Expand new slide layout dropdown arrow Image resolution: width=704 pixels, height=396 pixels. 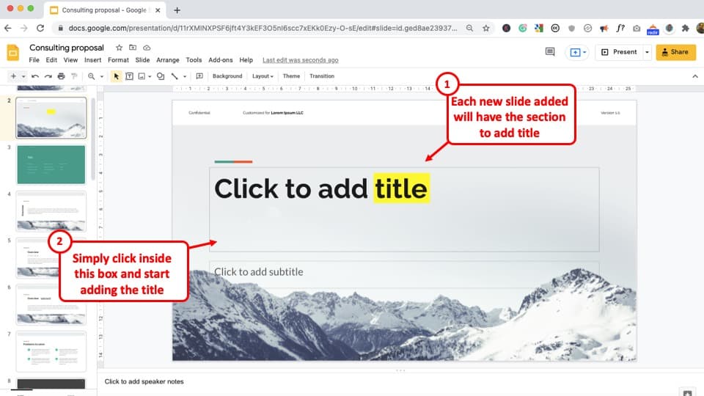23,76
